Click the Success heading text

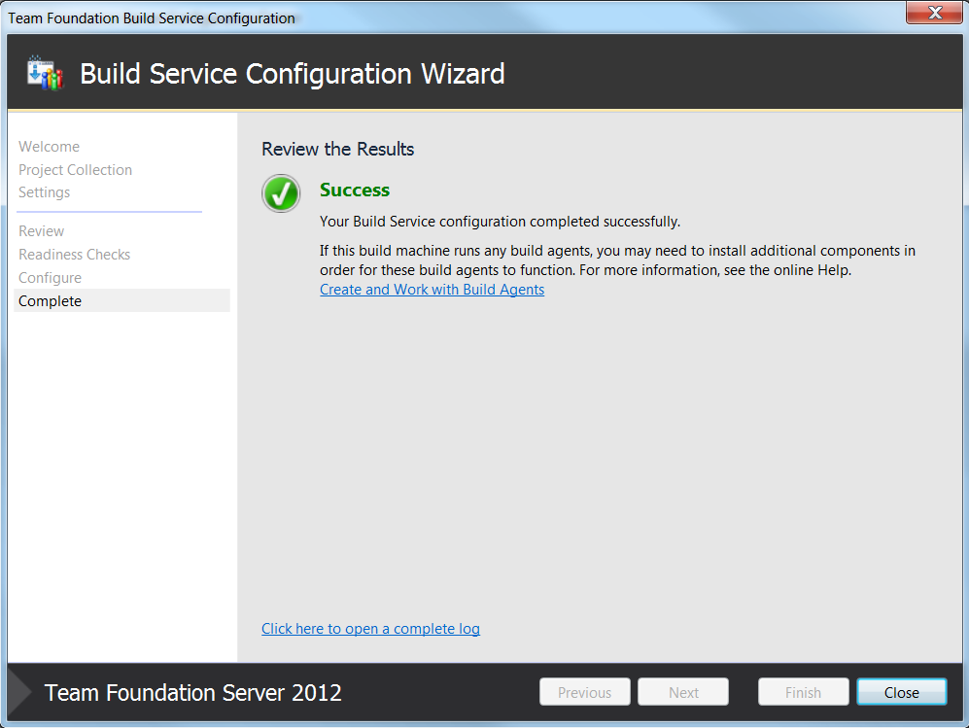click(355, 190)
